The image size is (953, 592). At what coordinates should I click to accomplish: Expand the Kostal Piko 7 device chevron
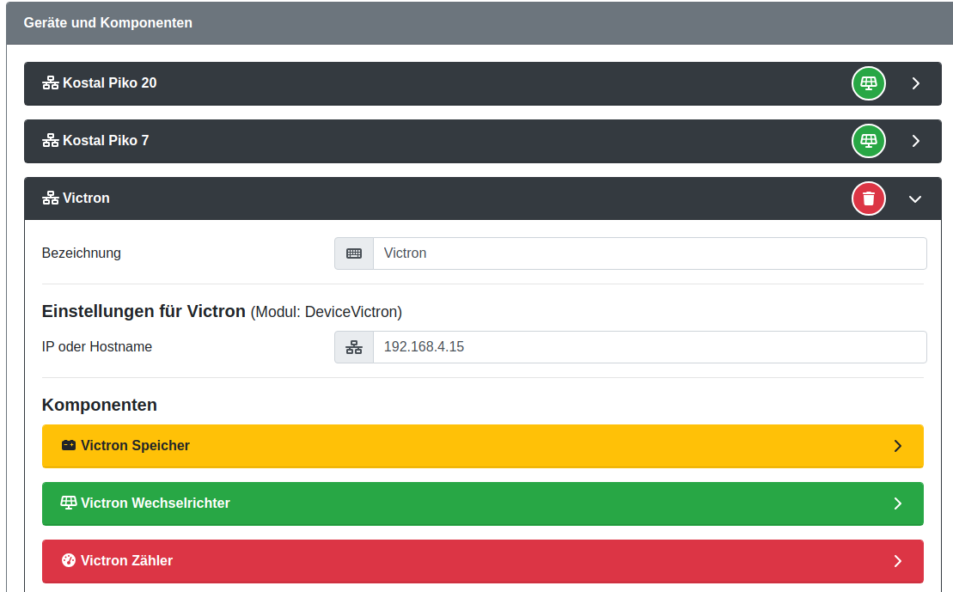point(915,141)
